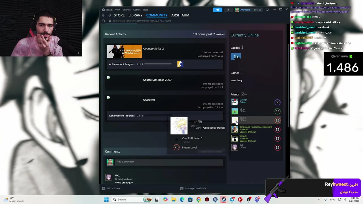Open the Windows Start menu

tap(106, 199)
